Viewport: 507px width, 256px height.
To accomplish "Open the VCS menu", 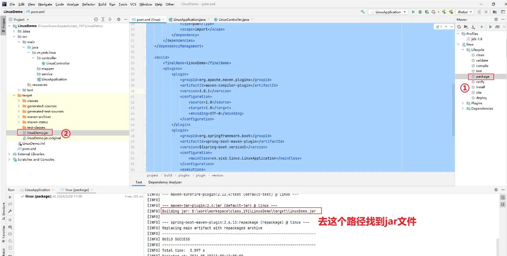I will click(133, 4).
